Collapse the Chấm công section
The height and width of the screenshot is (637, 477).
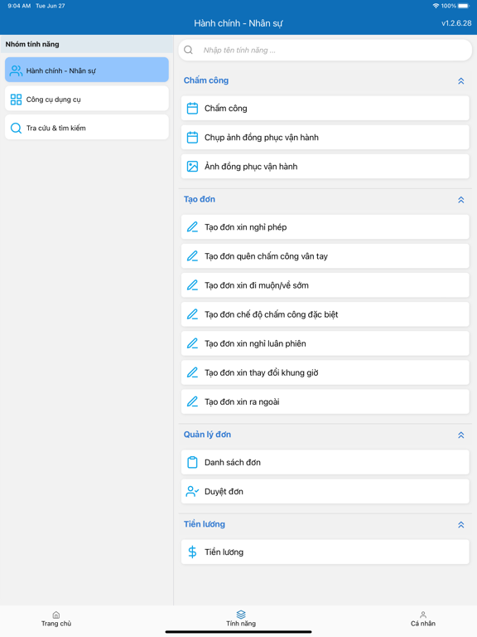click(460, 80)
